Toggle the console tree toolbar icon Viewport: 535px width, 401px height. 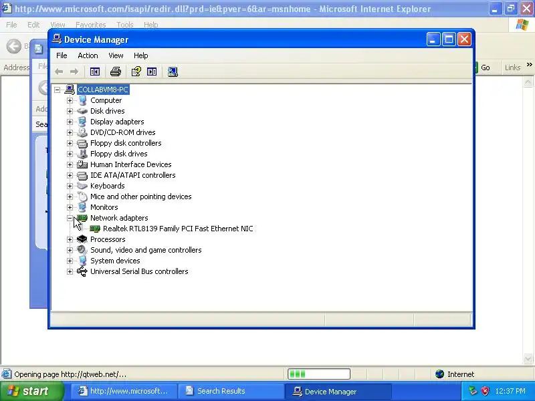point(95,72)
